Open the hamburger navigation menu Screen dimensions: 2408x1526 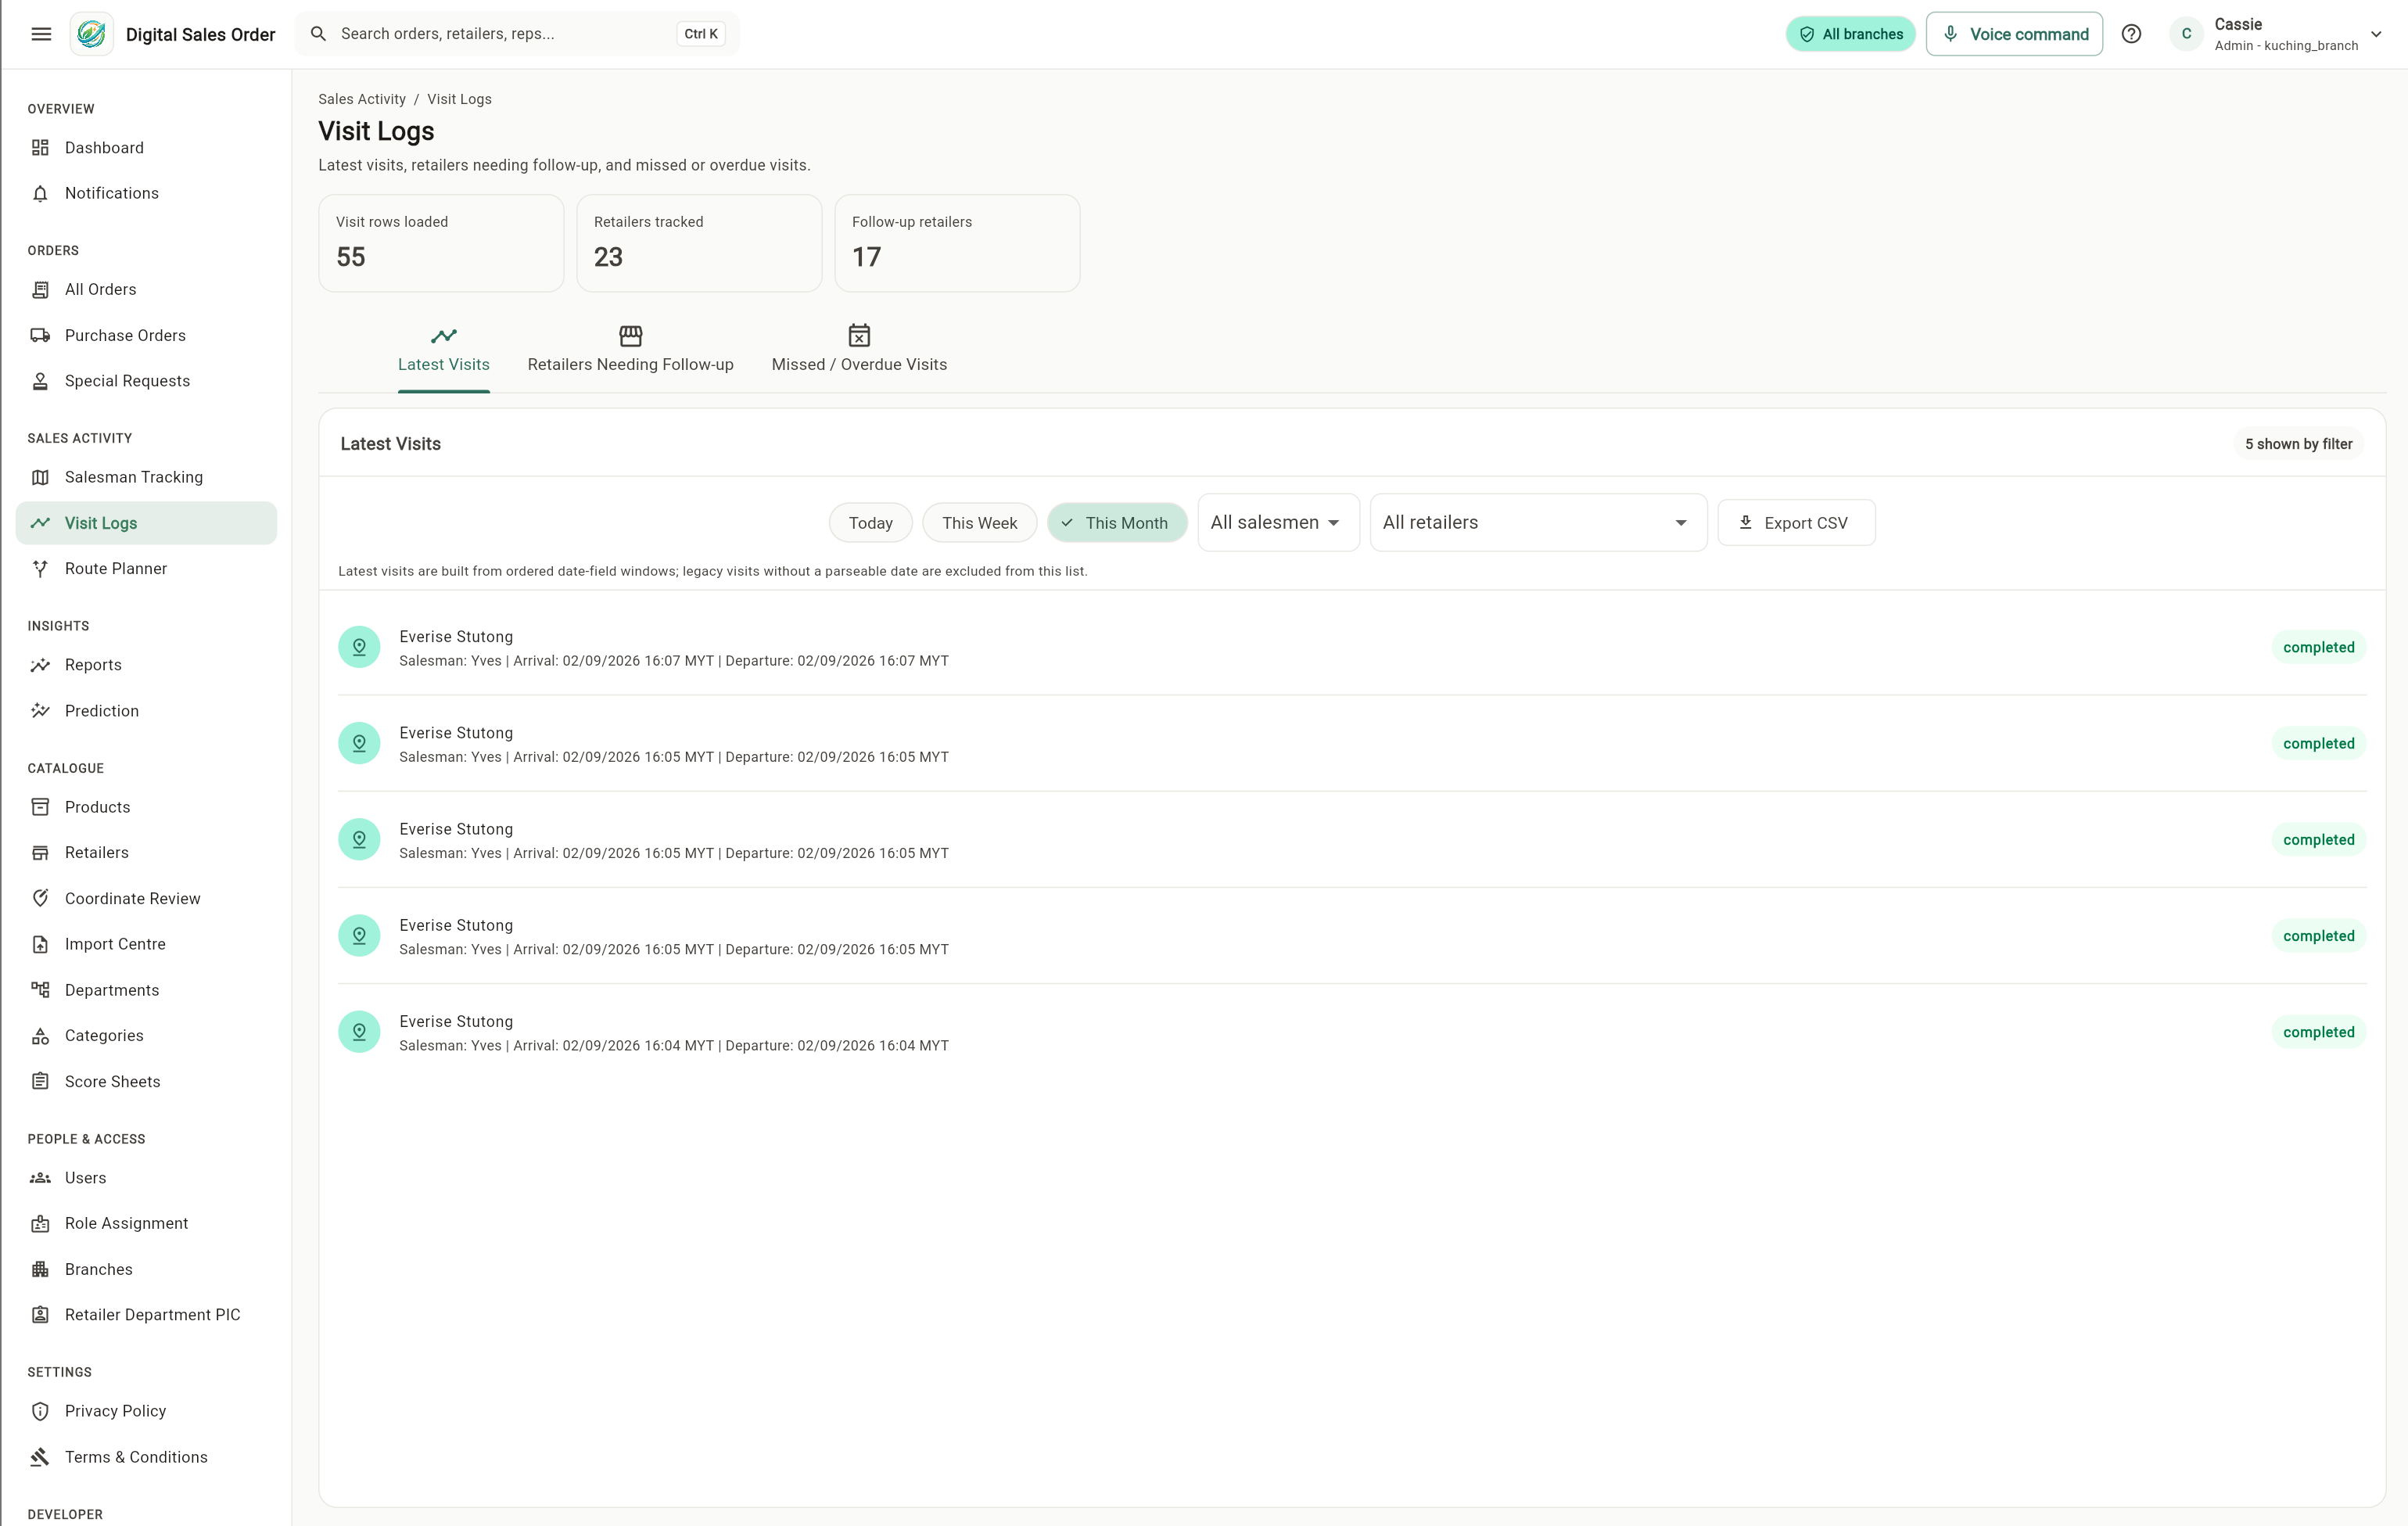tap(41, 34)
